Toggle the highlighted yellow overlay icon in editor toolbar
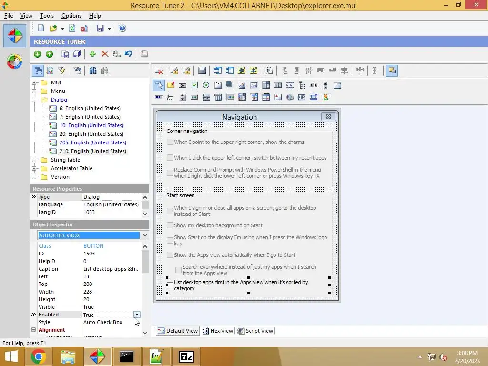Screen dimensions: 488x366 (x=392, y=71)
